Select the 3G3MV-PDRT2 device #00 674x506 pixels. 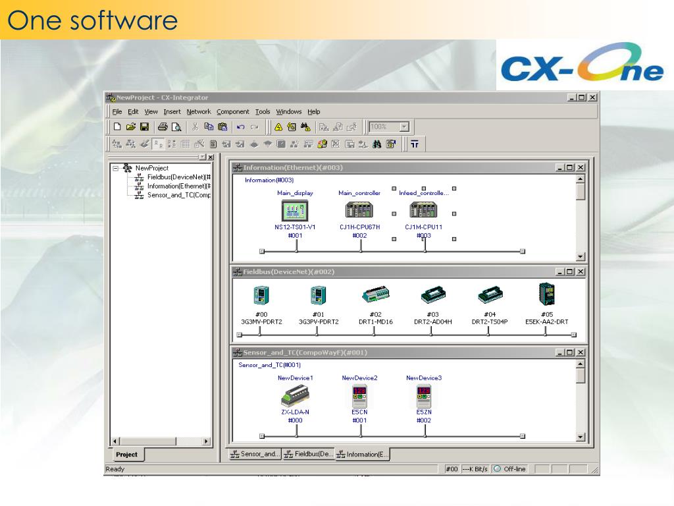261,295
